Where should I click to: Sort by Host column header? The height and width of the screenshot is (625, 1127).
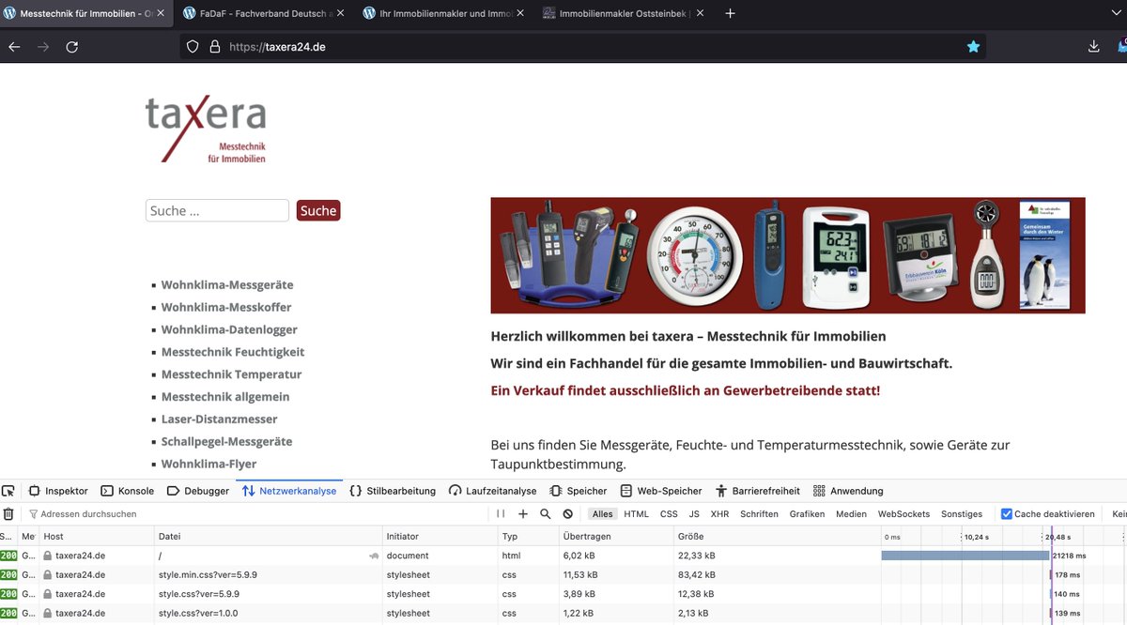pos(97,537)
